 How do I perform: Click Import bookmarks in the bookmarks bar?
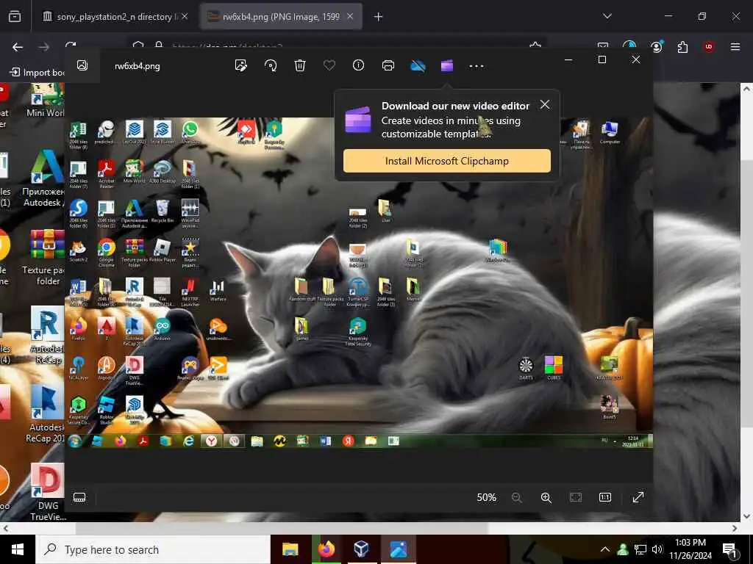coord(38,73)
